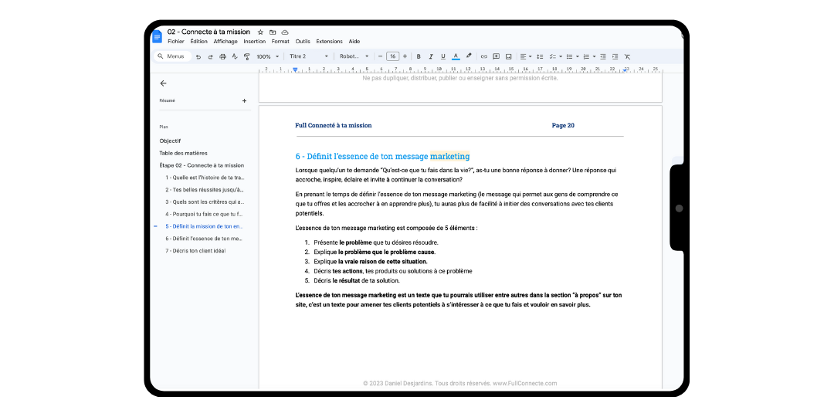Jump to outline item 4 - Pourquoi tu fais
834x417 pixels.
[205, 215]
